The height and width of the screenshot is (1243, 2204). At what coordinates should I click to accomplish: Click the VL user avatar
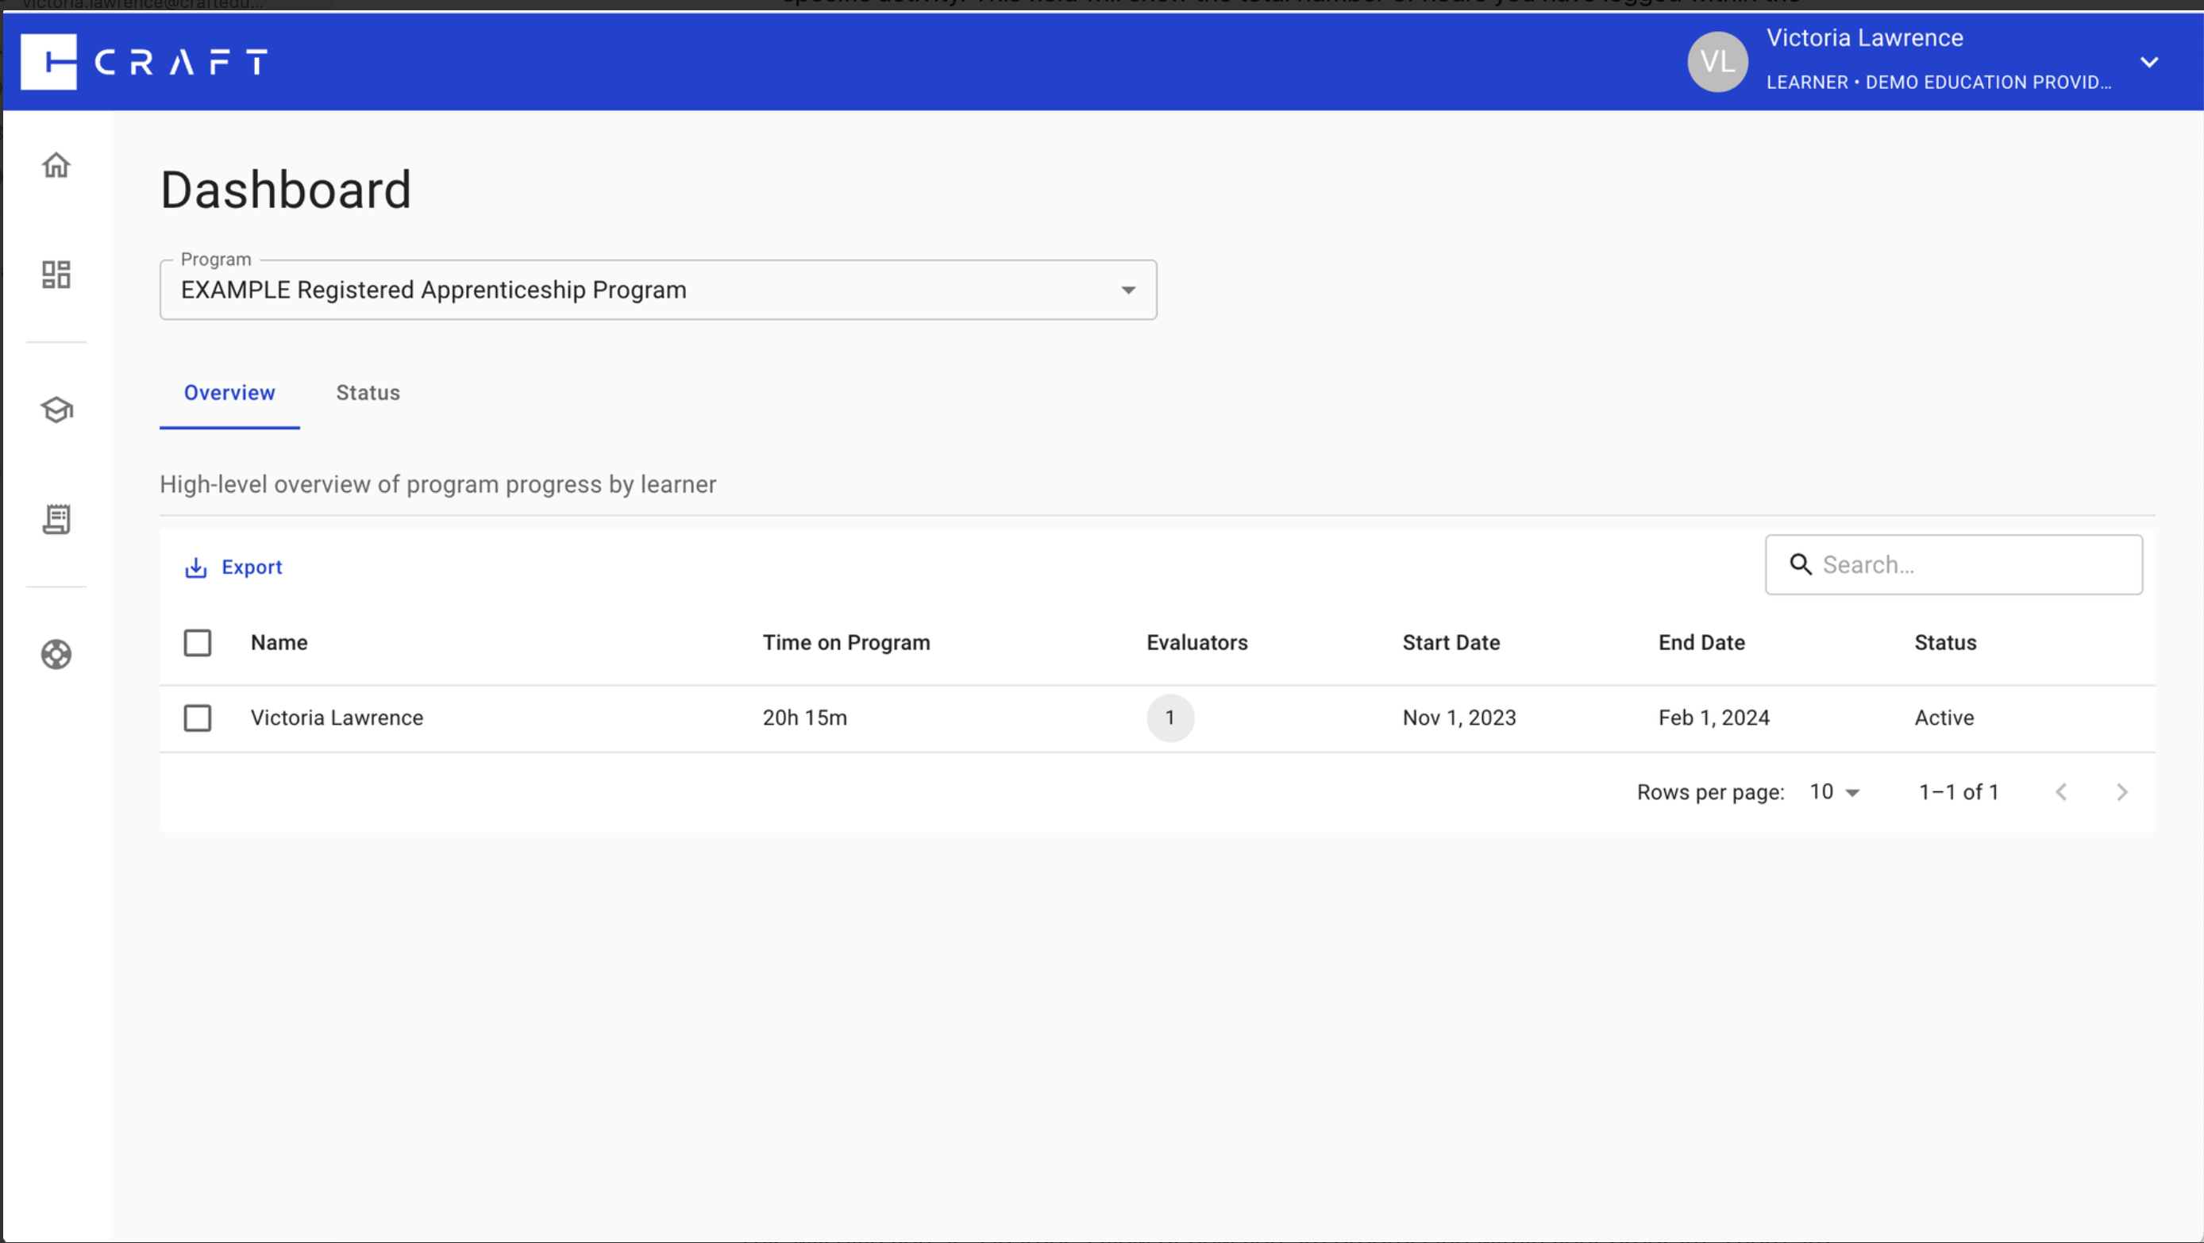pos(1717,62)
